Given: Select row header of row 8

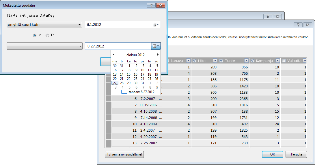Looking at the screenshot, I should (x=109, y=112).
